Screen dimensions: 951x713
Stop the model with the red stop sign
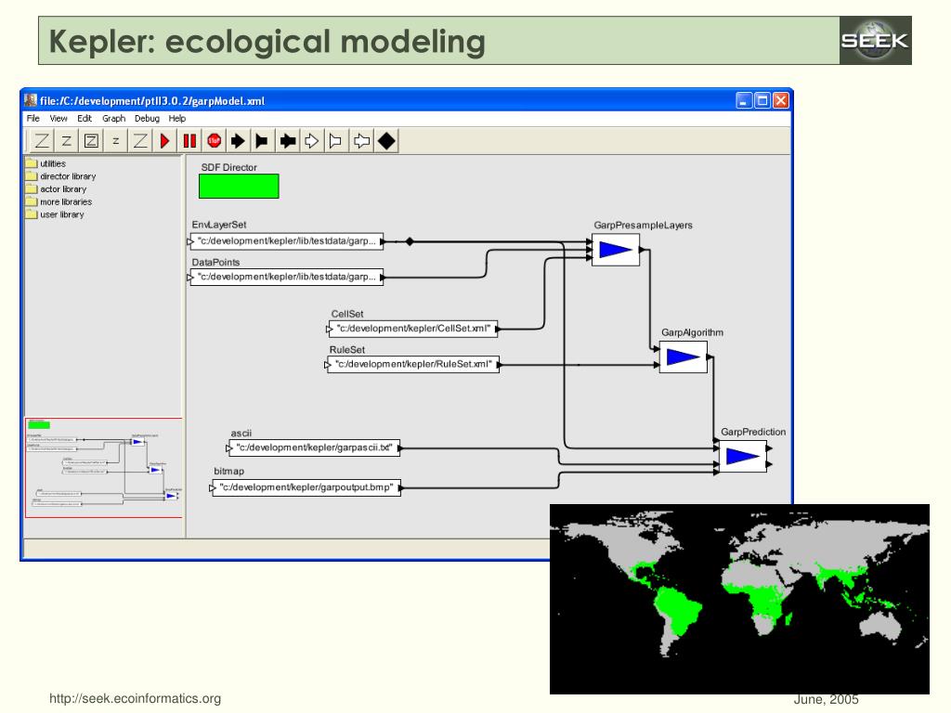coord(215,141)
